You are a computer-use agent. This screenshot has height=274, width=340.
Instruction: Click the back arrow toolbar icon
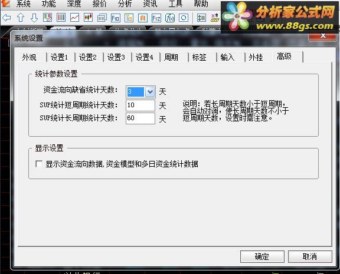point(6,18)
